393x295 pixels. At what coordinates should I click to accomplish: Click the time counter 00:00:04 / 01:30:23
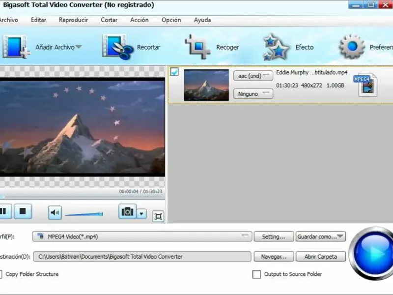tap(140, 191)
